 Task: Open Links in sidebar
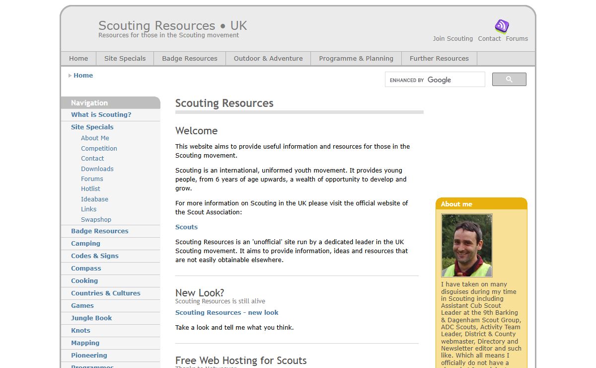point(88,209)
